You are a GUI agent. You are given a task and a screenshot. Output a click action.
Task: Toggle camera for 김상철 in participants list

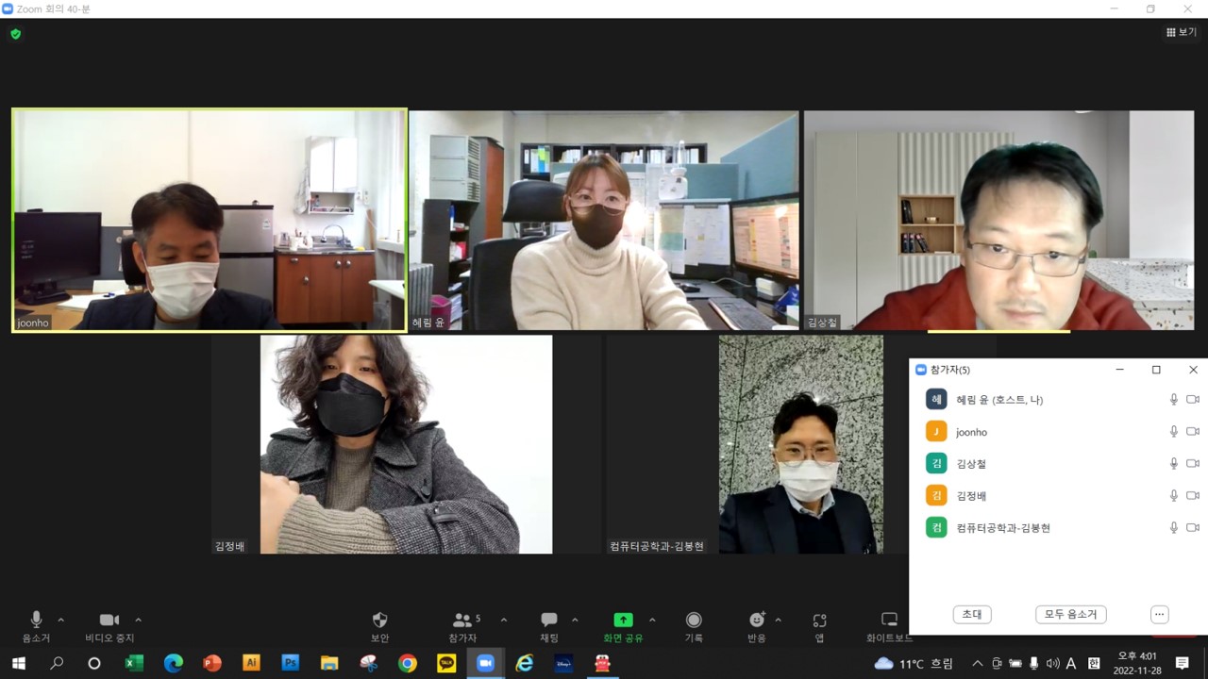(x=1193, y=464)
